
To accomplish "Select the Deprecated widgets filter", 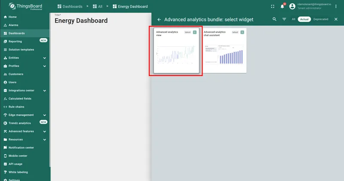I will 321,19.
